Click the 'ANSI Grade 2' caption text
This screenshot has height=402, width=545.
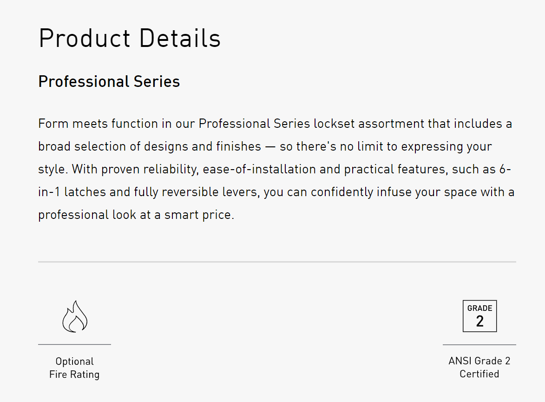coord(479,361)
